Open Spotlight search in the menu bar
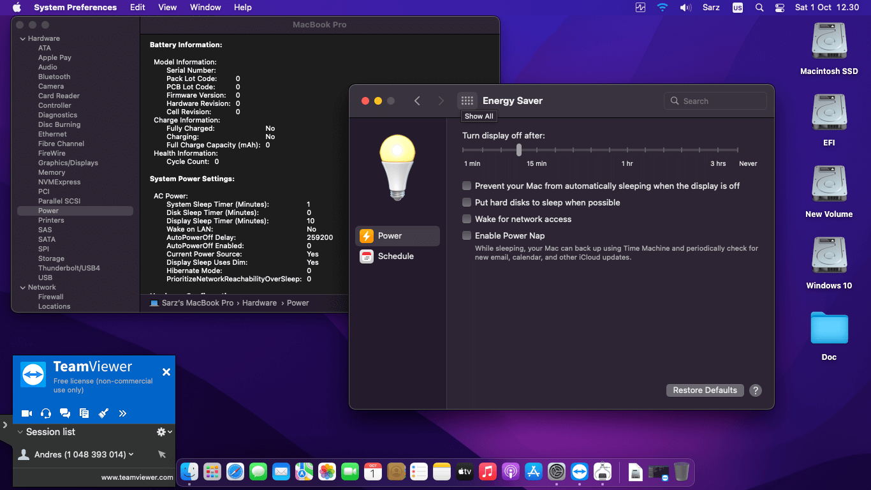 (x=759, y=8)
